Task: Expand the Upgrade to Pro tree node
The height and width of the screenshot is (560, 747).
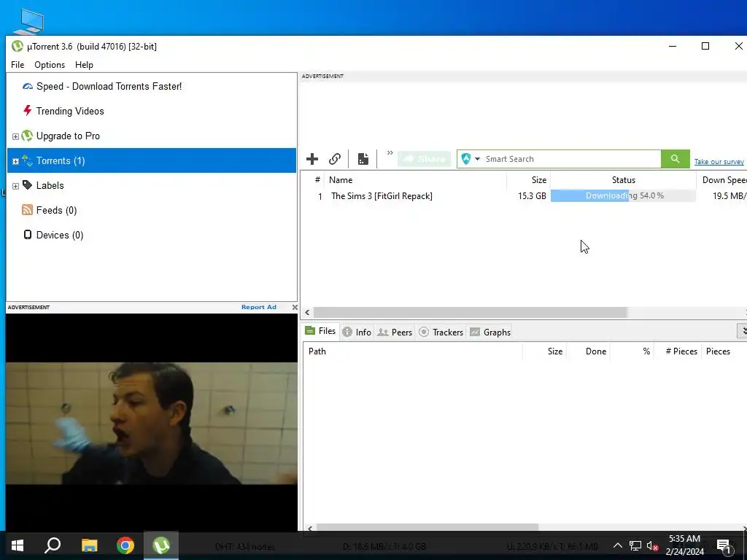Action: [x=15, y=136]
